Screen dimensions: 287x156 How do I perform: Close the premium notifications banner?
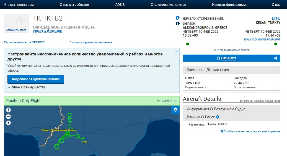point(176,51)
